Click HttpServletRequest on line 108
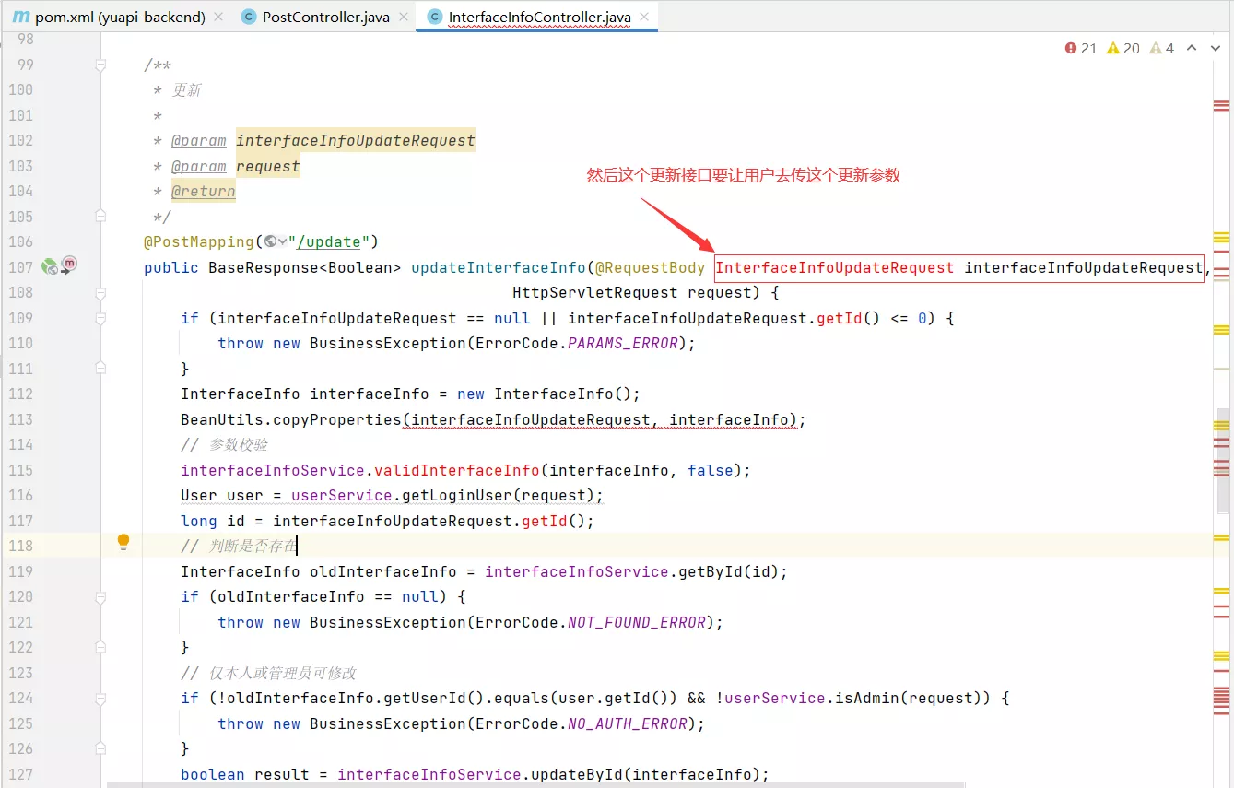Screen dimensions: 1234x788 [x=595, y=292]
